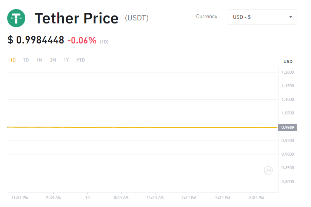View the YTD price chart
Screen dimensions: 311x207
(80, 60)
